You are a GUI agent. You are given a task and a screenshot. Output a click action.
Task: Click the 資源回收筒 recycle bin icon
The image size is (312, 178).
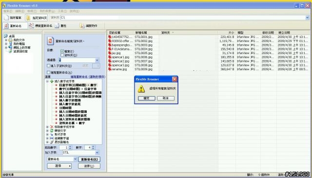tap(10, 51)
